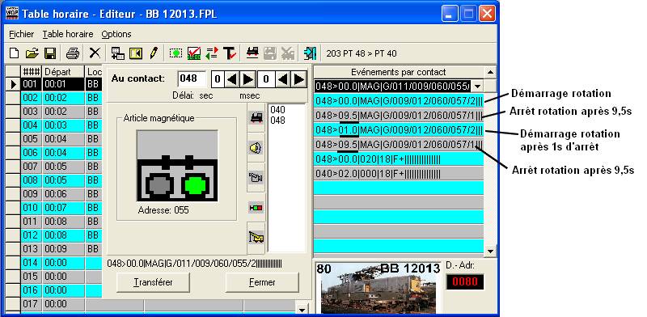Click the red and green swap arrows icon
Viewport: 647px width, 317px height.
click(x=212, y=53)
